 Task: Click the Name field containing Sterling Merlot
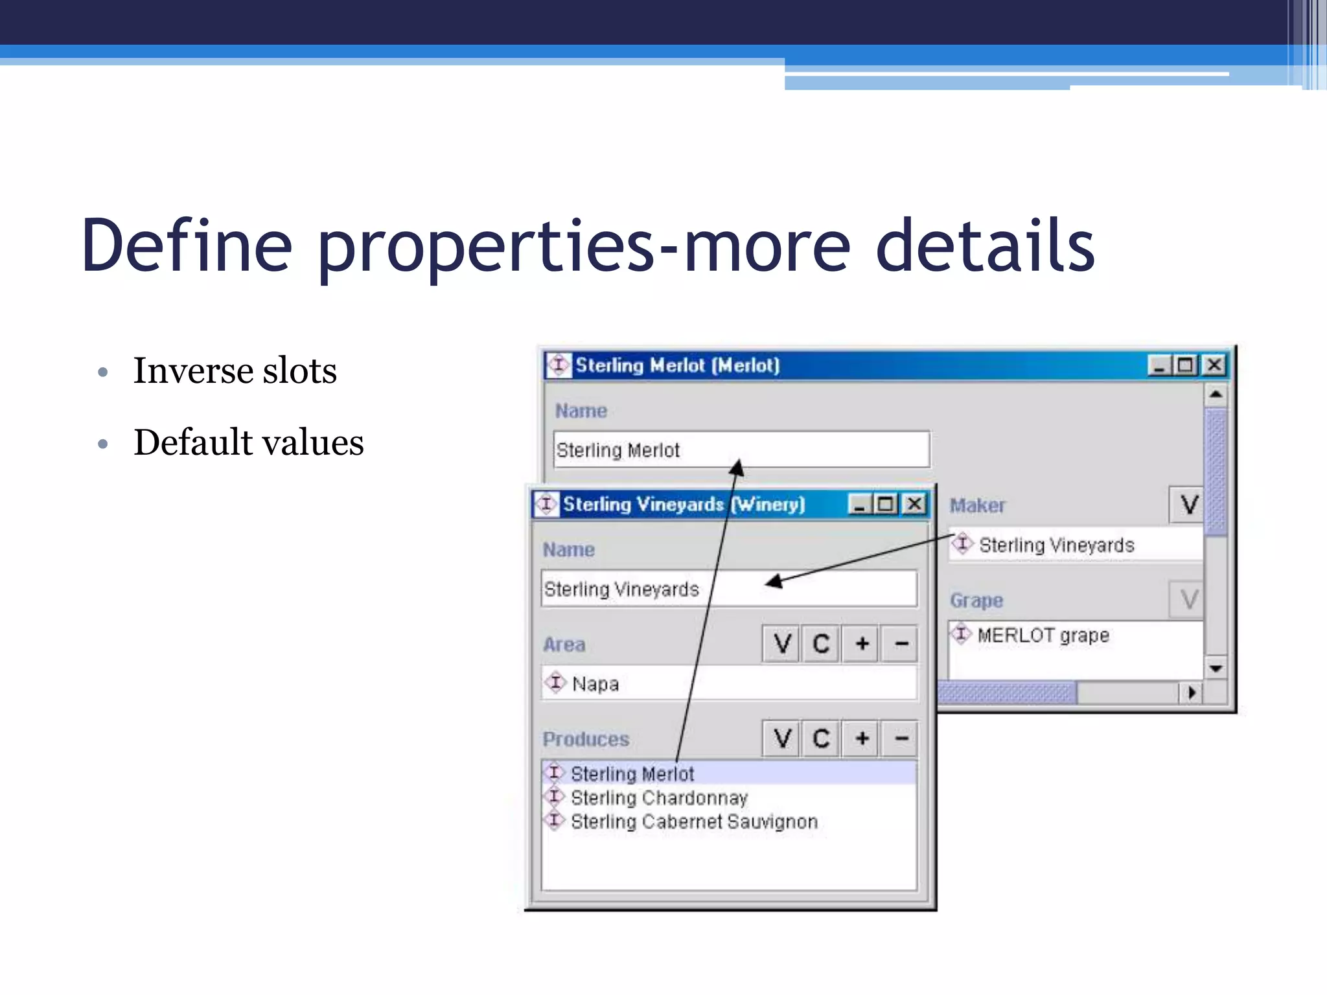[742, 449]
